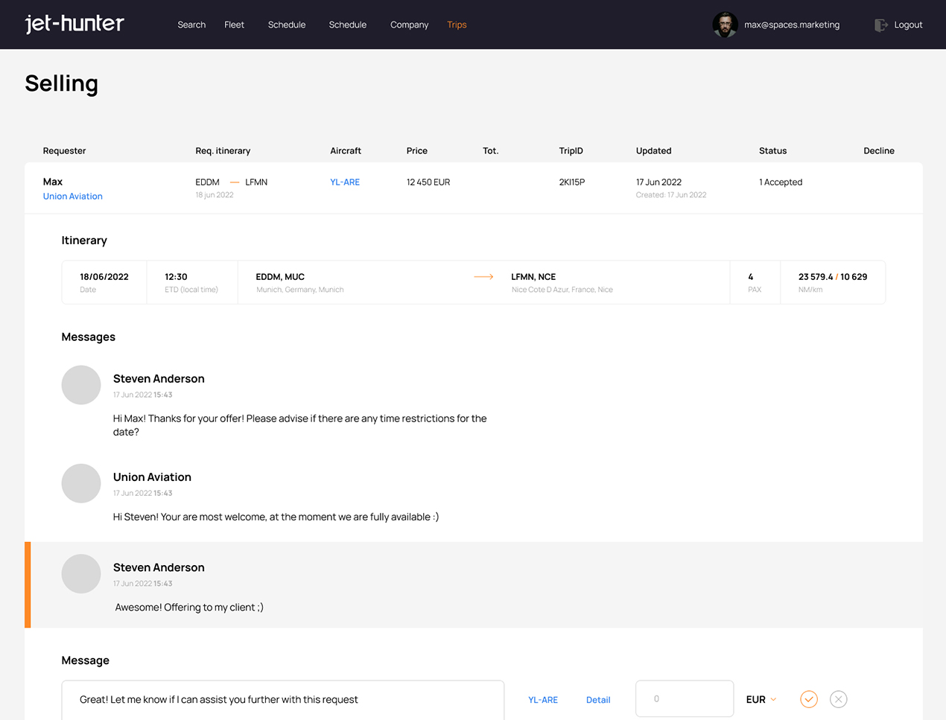Open the Search menu item
Screen dimensions: 946x720
coord(191,25)
